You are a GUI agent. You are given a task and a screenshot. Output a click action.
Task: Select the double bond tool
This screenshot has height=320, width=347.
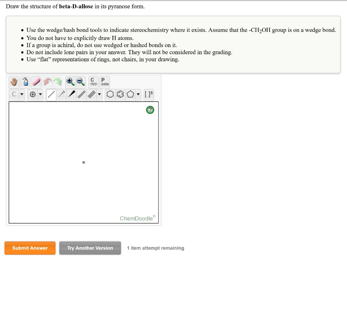pyautogui.click(x=81, y=94)
